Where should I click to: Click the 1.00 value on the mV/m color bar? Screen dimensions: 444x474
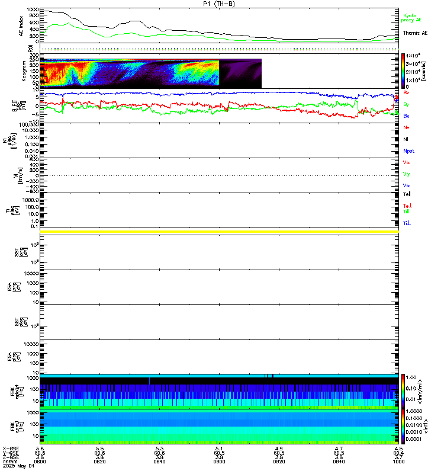click(x=411, y=377)
